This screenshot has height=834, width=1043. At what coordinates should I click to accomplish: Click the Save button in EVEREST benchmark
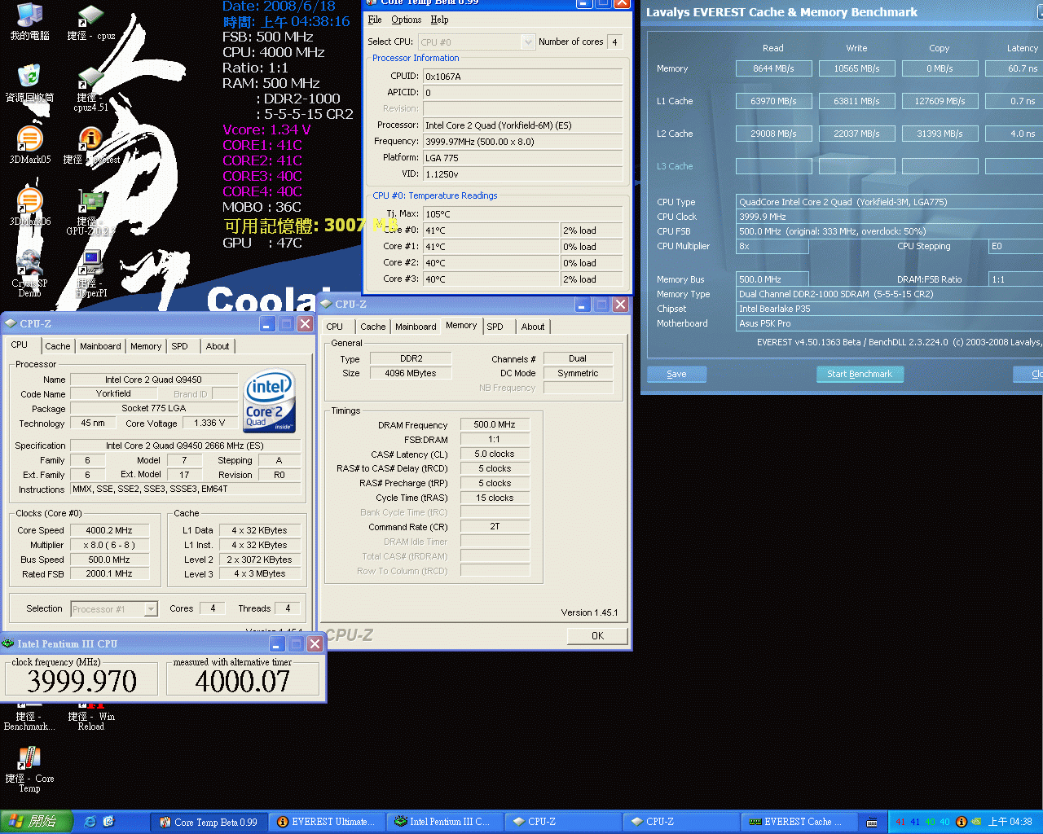(676, 374)
